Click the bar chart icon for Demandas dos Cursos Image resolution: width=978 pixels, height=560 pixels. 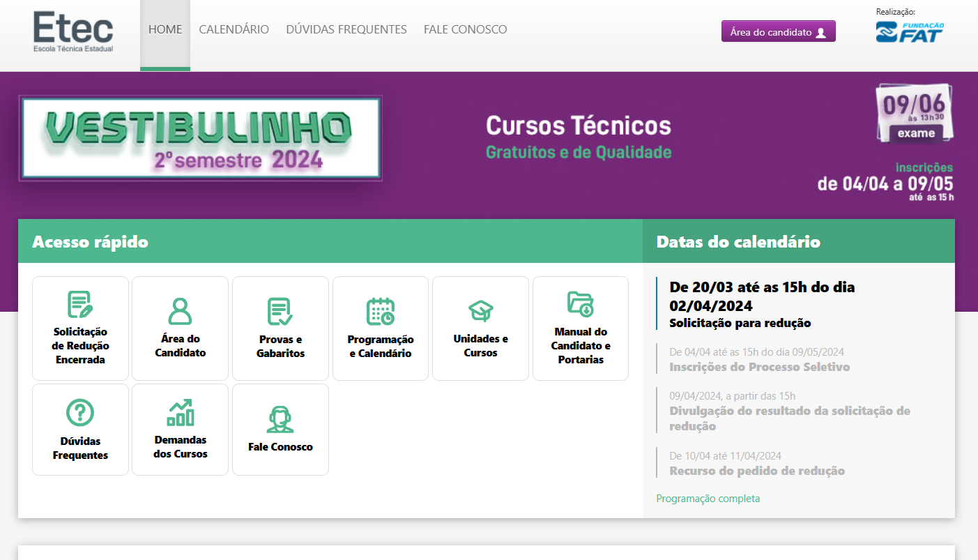[180, 412]
